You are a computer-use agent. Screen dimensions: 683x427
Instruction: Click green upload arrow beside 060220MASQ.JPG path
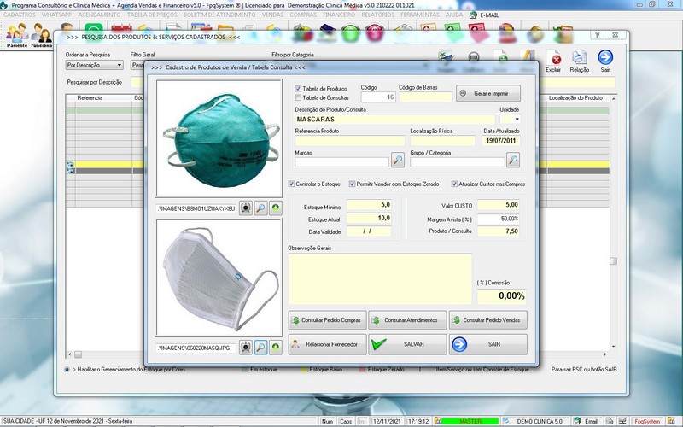(x=275, y=348)
